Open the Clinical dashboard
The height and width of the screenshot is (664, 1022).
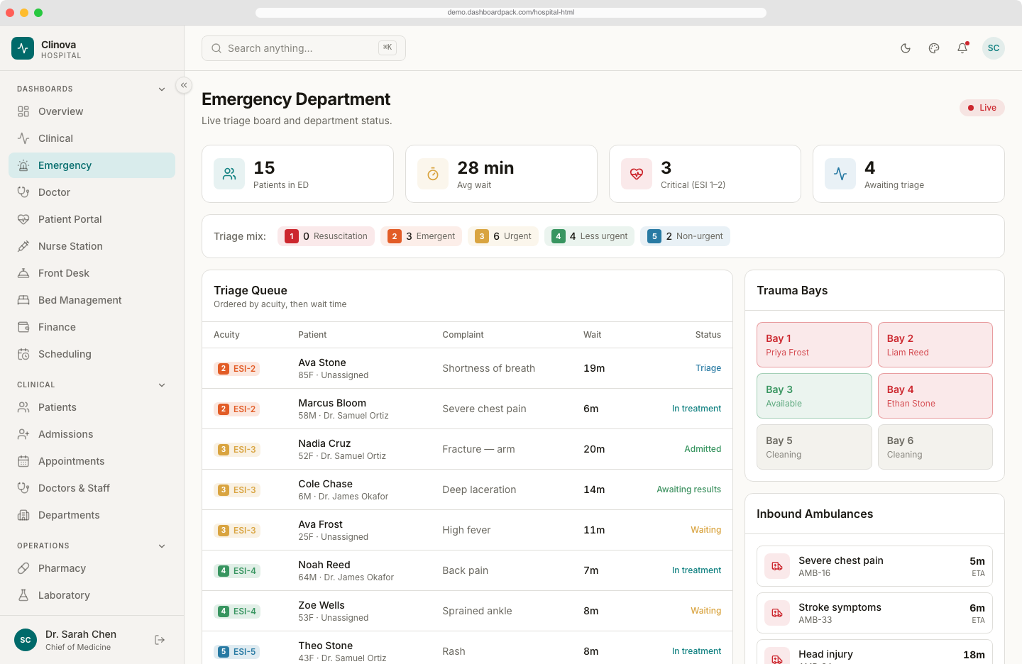92,138
